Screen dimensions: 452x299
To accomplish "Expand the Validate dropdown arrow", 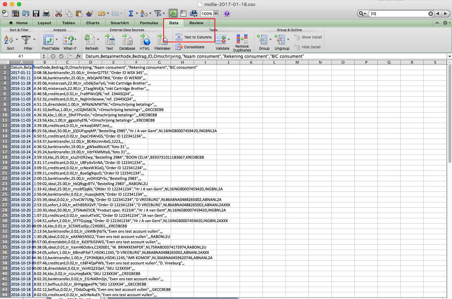I will coord(229,39).
